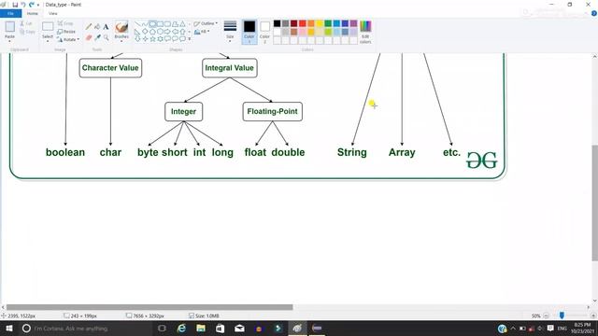Click the Copy button
The image size is (598, 336).
(27, 32)
